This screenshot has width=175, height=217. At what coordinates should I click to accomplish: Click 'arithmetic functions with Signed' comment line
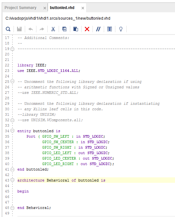point(78,87)
